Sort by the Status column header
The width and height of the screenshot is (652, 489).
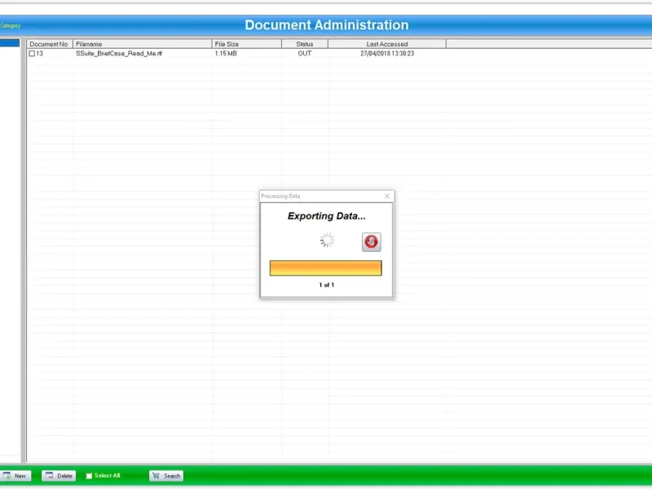click(305, 44)
